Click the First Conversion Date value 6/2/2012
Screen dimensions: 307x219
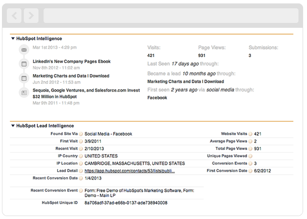262,171
